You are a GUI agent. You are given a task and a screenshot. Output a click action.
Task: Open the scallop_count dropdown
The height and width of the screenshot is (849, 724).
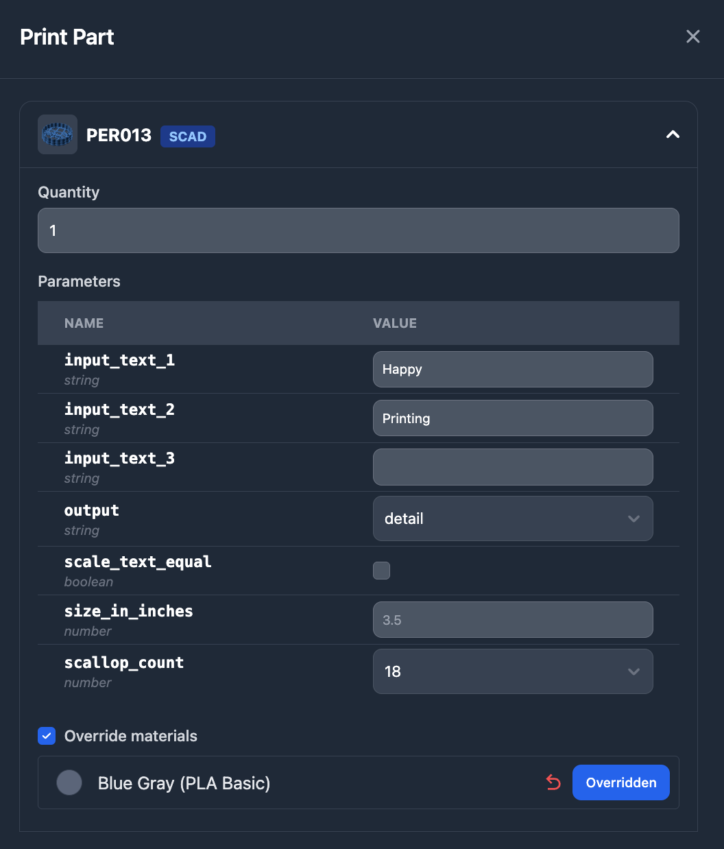click(513, 671)
